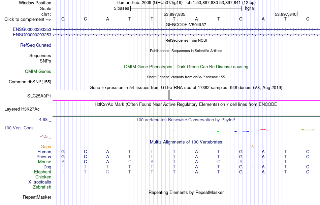320x205 pixels.
Task: Click the '5 bases' scale bar label
Action: pyautogui.click(x=121, y=8)
